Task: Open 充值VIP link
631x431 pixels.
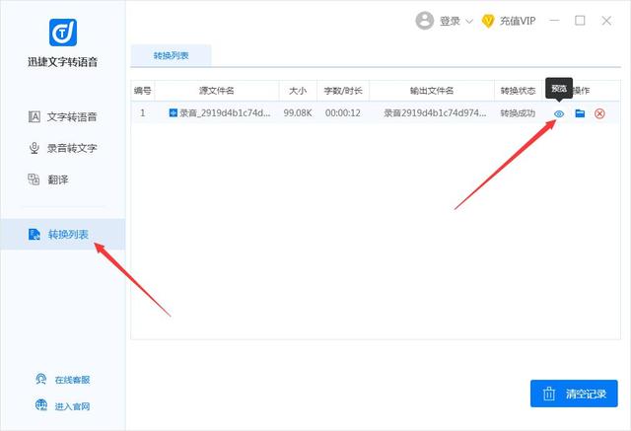Action: (518, 21)
